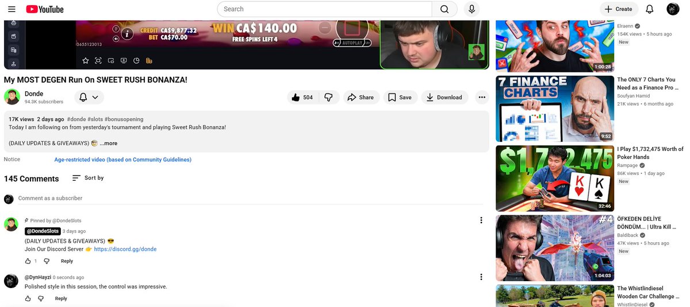Open Age-restricted video Community Guidelines link
This screenshot has width=690, height=307.
[123, 160]
